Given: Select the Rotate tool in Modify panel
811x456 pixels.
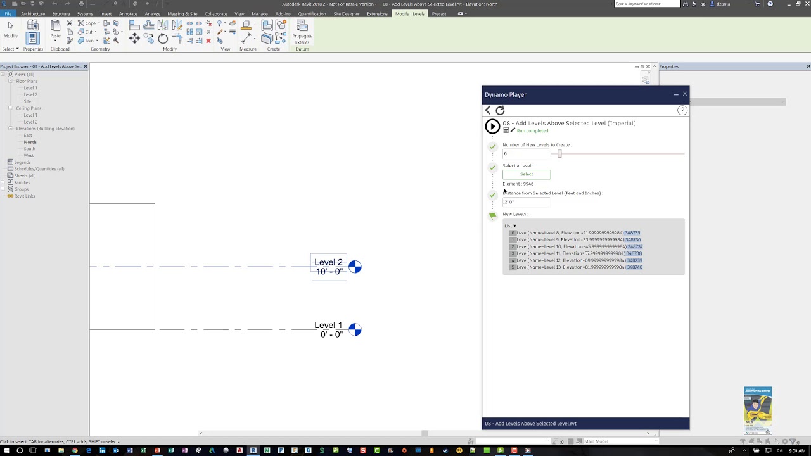Looking at the screenshot, I should [x=163, y=39].
